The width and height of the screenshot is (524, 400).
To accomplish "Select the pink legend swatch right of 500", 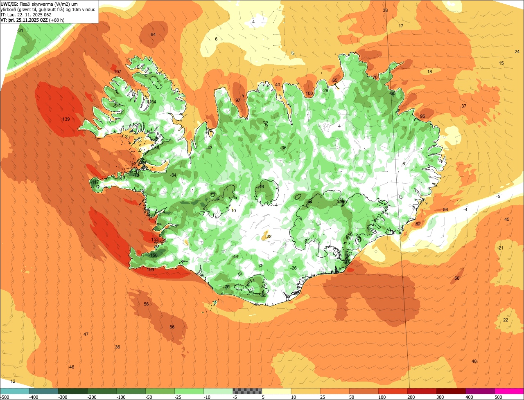I will (509, 391).
